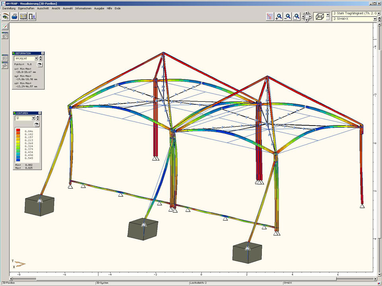Open the Darstellung menu
The height and width of the screenshot is (286, 382).
click(9, 8)
